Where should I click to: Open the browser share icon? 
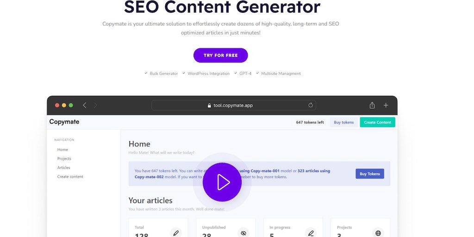pos(372,106)
